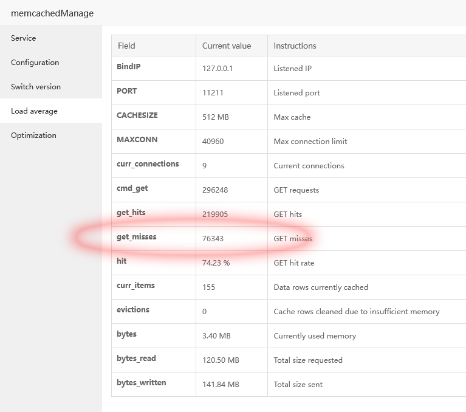Viewport: 466px width, 412px height.
Task: Select the Switch version menu item
Action: pos(36,87)
